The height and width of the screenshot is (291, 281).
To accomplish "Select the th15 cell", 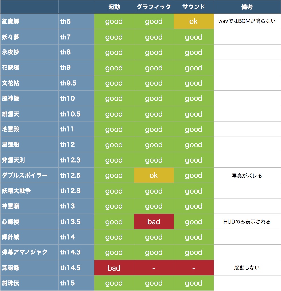I will tap(76, 283).
